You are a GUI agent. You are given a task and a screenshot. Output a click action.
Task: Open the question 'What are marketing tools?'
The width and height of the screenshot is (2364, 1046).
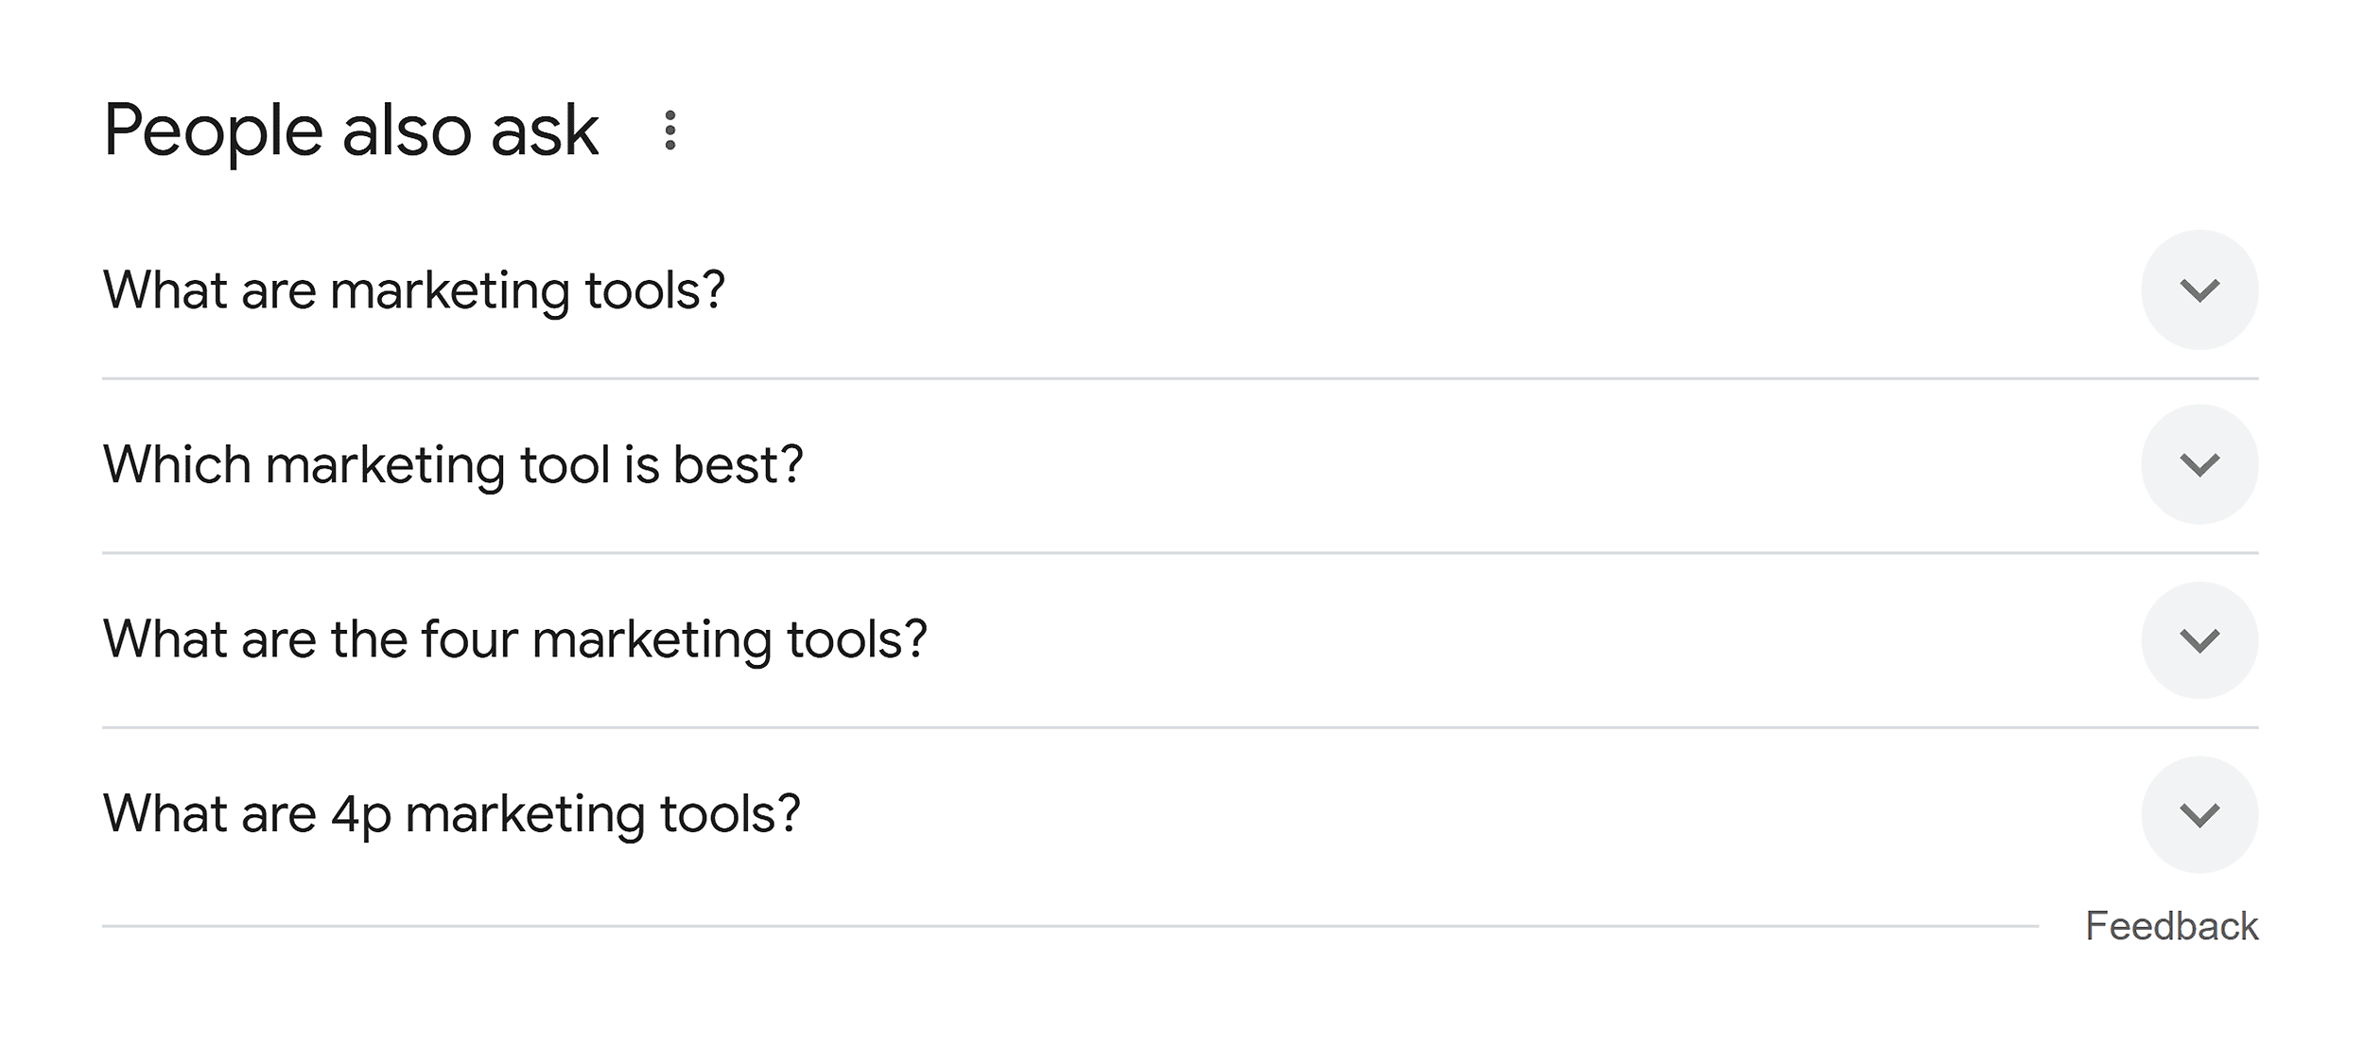pos(416,289)
